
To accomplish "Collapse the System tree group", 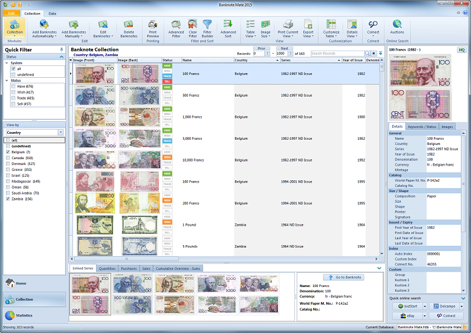I will 7,63.
